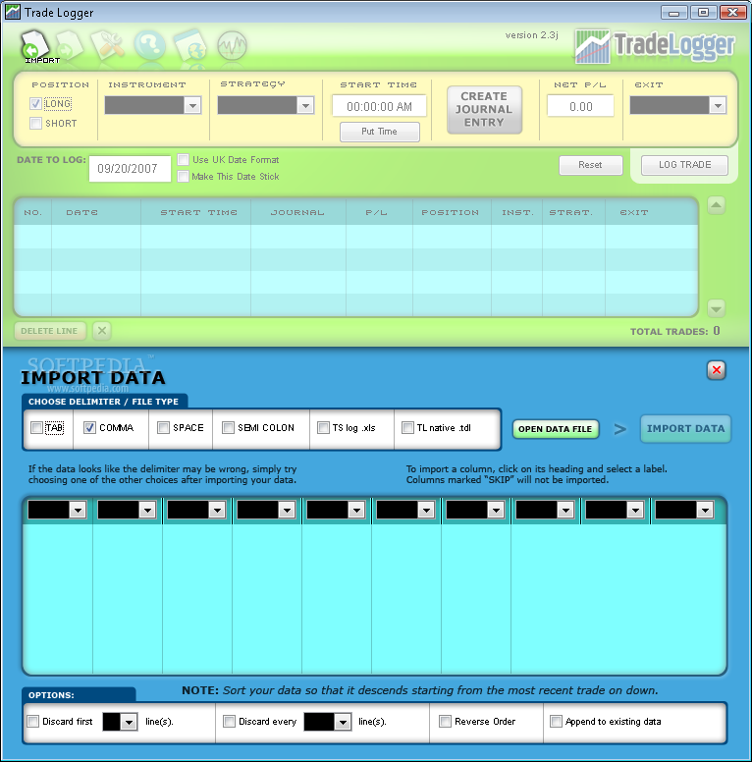
Task: Click the DATE column header
Action: tap(82, 212)
